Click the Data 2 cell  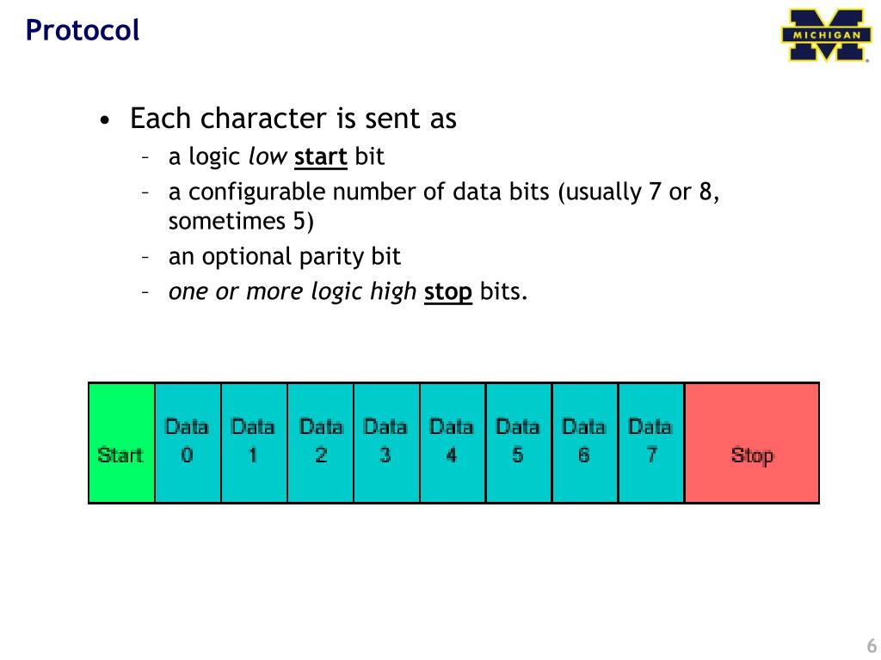click(x=320, y=443)
